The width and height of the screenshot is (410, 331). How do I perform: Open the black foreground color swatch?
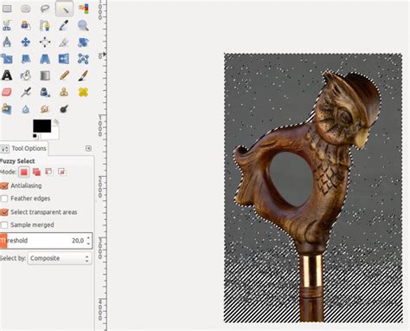pyautogui.click(x=42, y=126)
